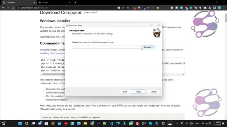227x127 pixels.
Task: Click the translate extension icon in toolbar
Action: pos(195,8)
